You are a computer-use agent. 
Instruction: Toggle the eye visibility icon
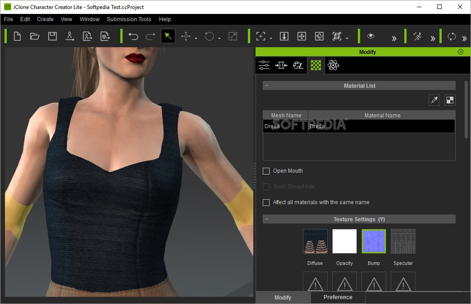[x=370, y=36]
